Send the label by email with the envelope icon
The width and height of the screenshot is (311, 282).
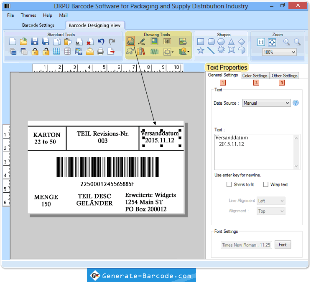(89, 52)
